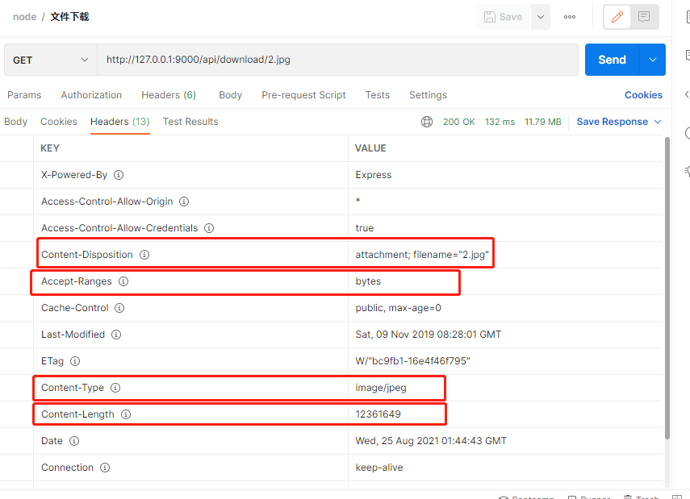
Task: Click the response headers vertical scrollbar
Action: pyautogui.click(x=667, y=288)
